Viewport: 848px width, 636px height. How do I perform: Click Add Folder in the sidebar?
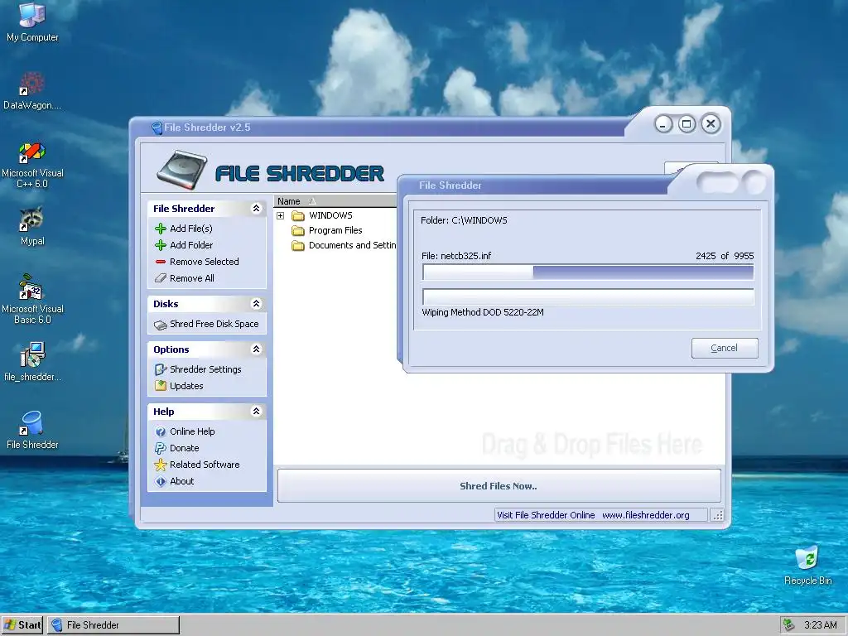(191, 245)
